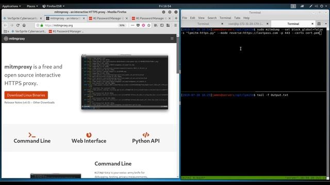Open Terminal Search menu
The width and height of the screenshot is (330, 185).
click(212, 18)
